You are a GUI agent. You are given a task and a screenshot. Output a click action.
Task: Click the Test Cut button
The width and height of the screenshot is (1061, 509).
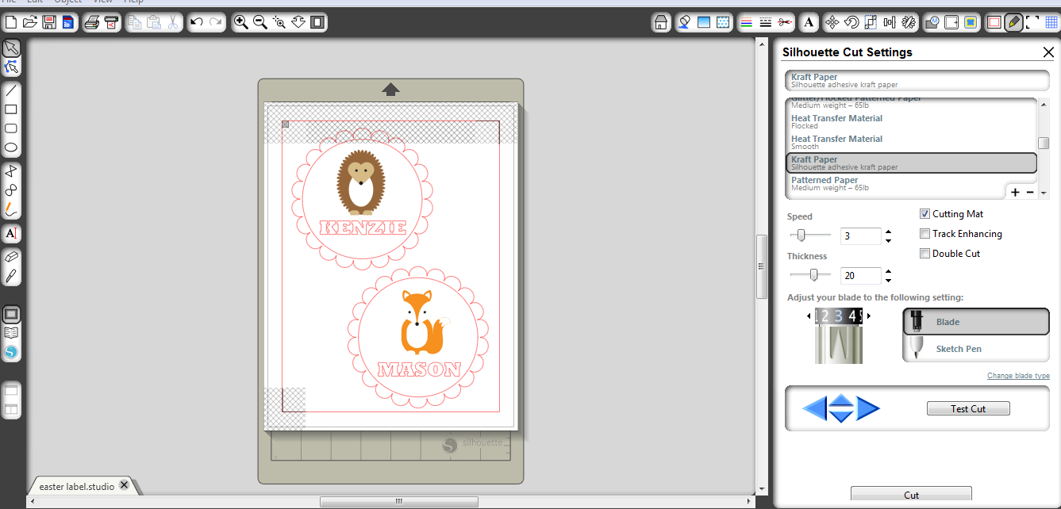tap(968, 408)
